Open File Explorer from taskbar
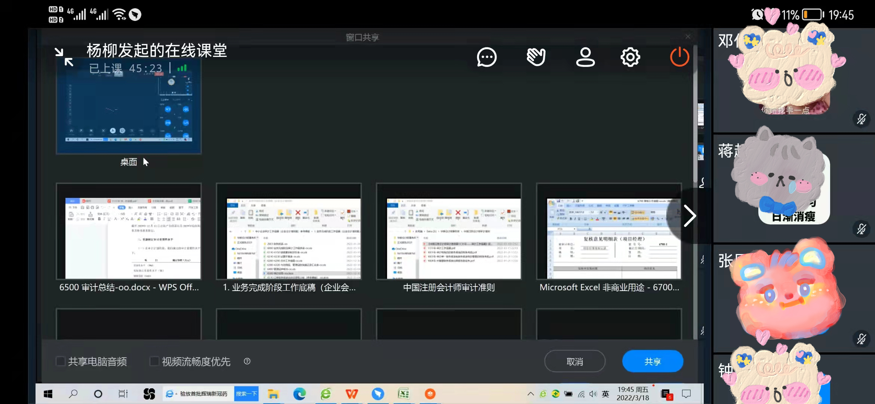 [x=273, y=394]
